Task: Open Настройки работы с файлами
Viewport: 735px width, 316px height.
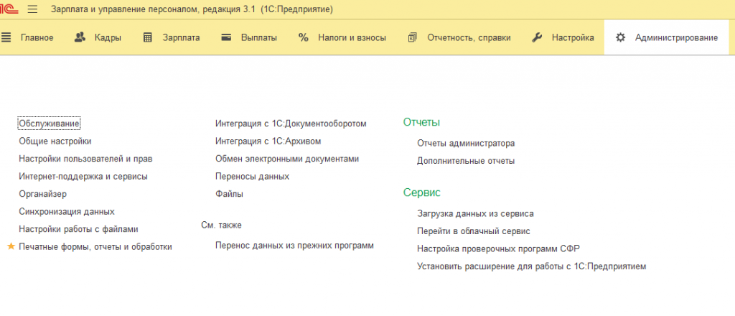Action: (78, 229)
